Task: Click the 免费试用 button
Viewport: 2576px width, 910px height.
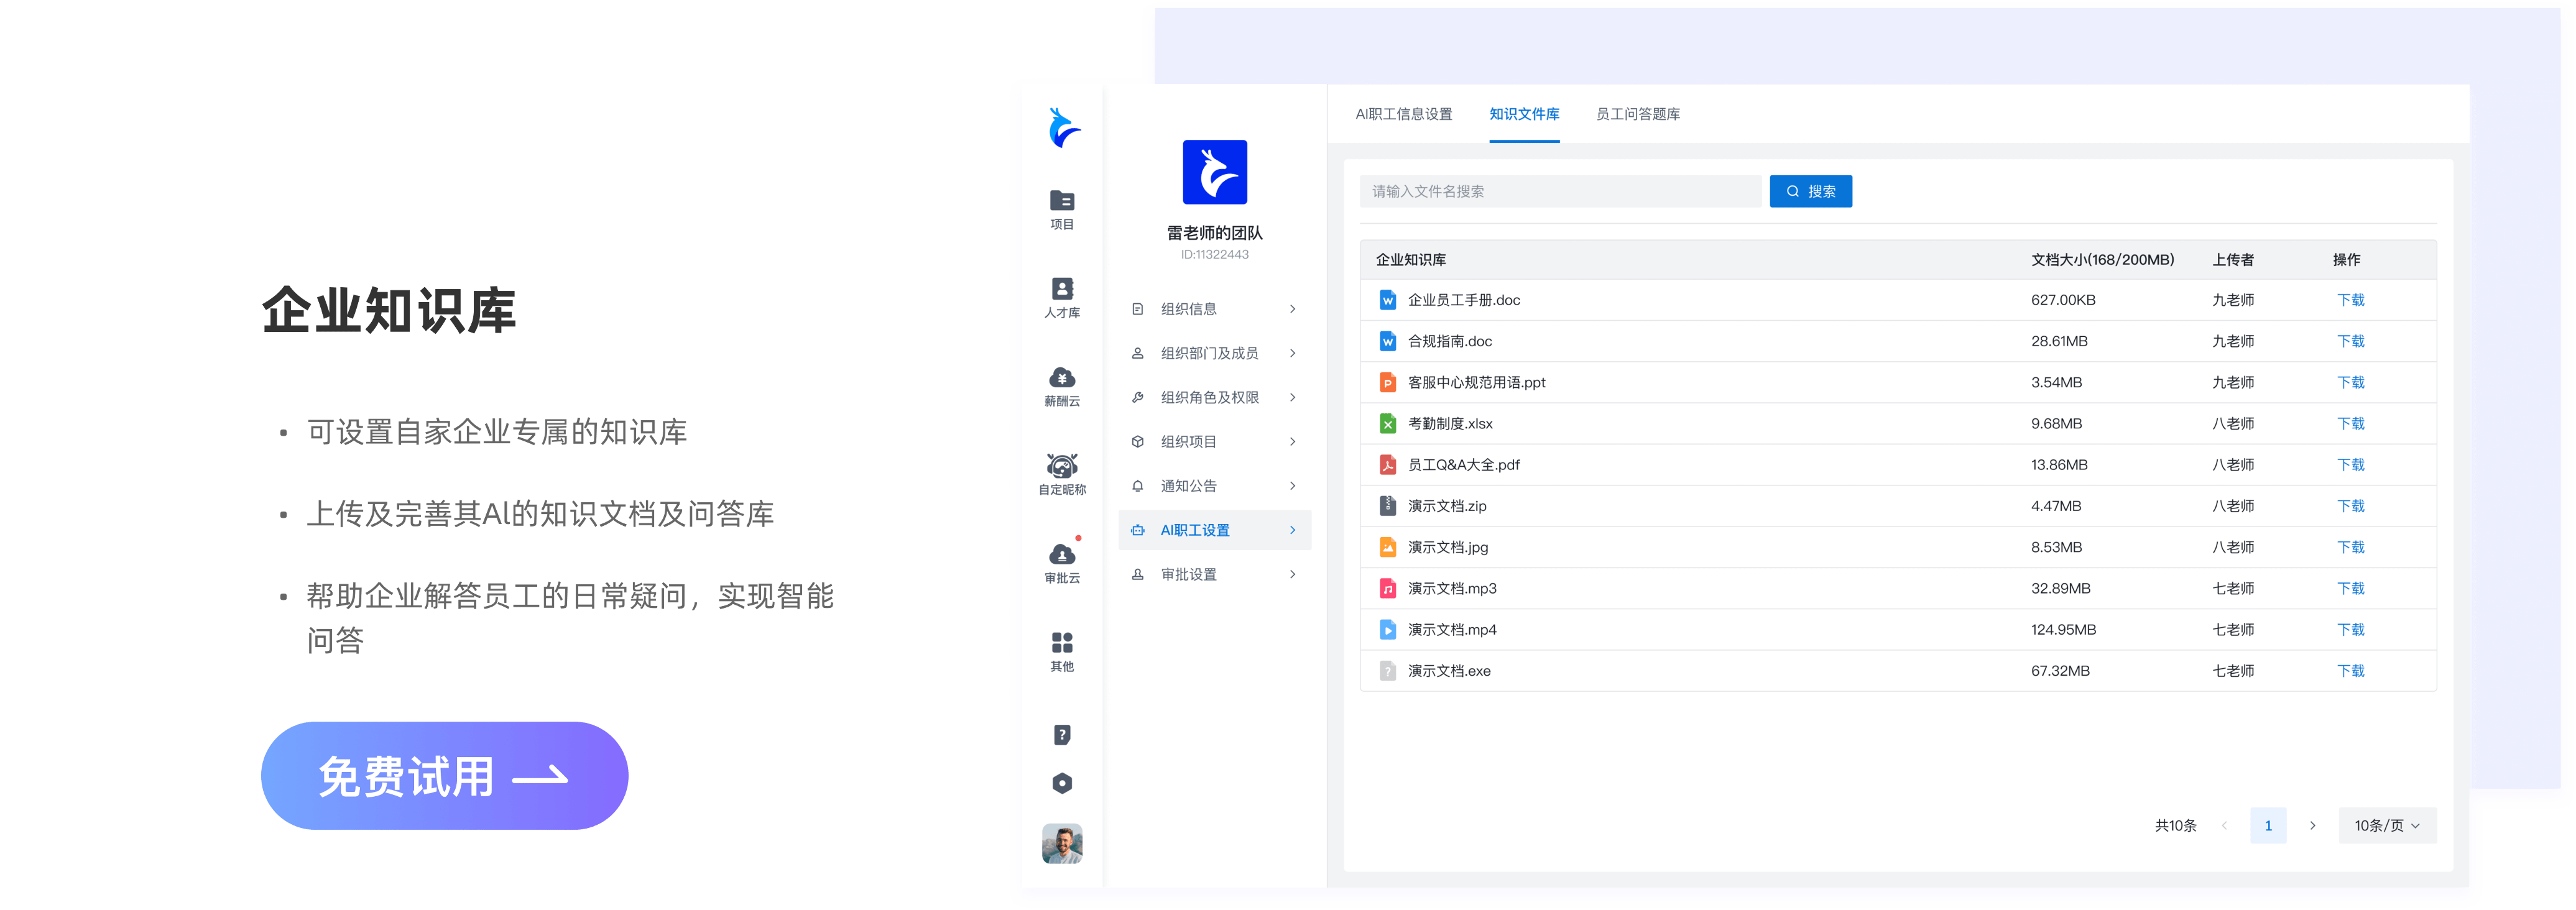Action: [x=444, y=776]
